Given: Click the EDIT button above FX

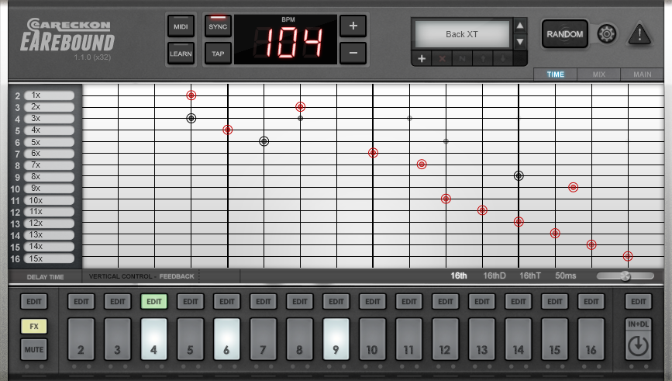Looking at the screenshot, I should pyautogui.click(x=34, y=302).
